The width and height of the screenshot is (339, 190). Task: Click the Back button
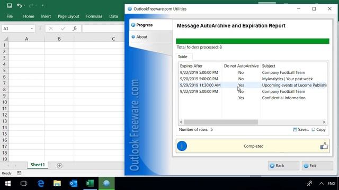[283, 166]
